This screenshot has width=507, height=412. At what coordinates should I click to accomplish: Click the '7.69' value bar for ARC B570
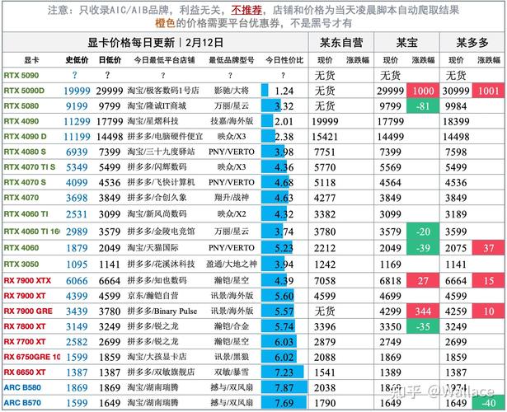point(284,403)
